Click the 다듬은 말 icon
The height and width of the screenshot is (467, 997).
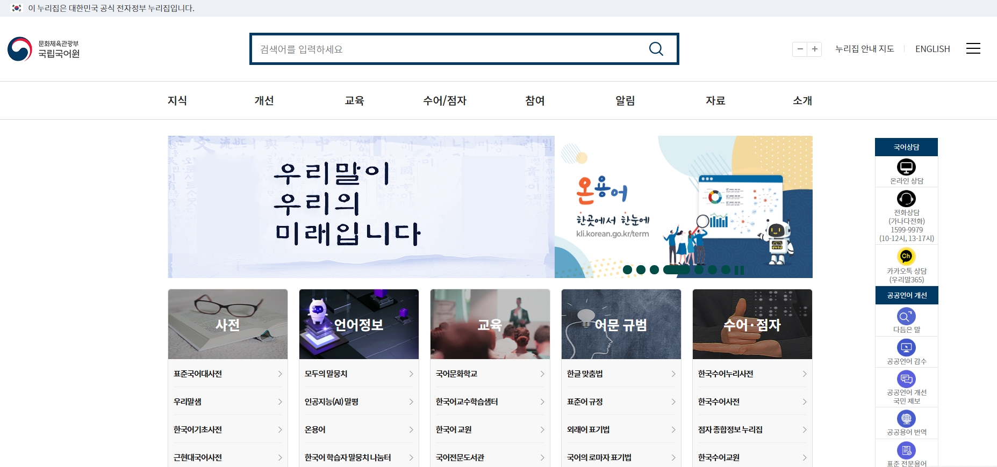(x=906, y=316)
